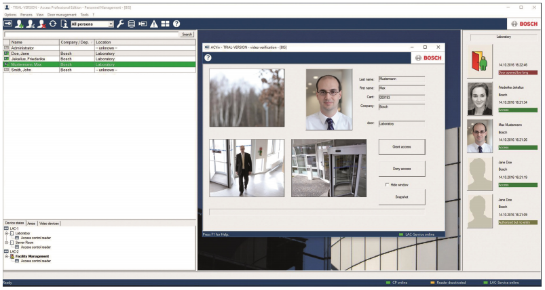Click the LAC-2 controller icon in tree

coord(6,251)
